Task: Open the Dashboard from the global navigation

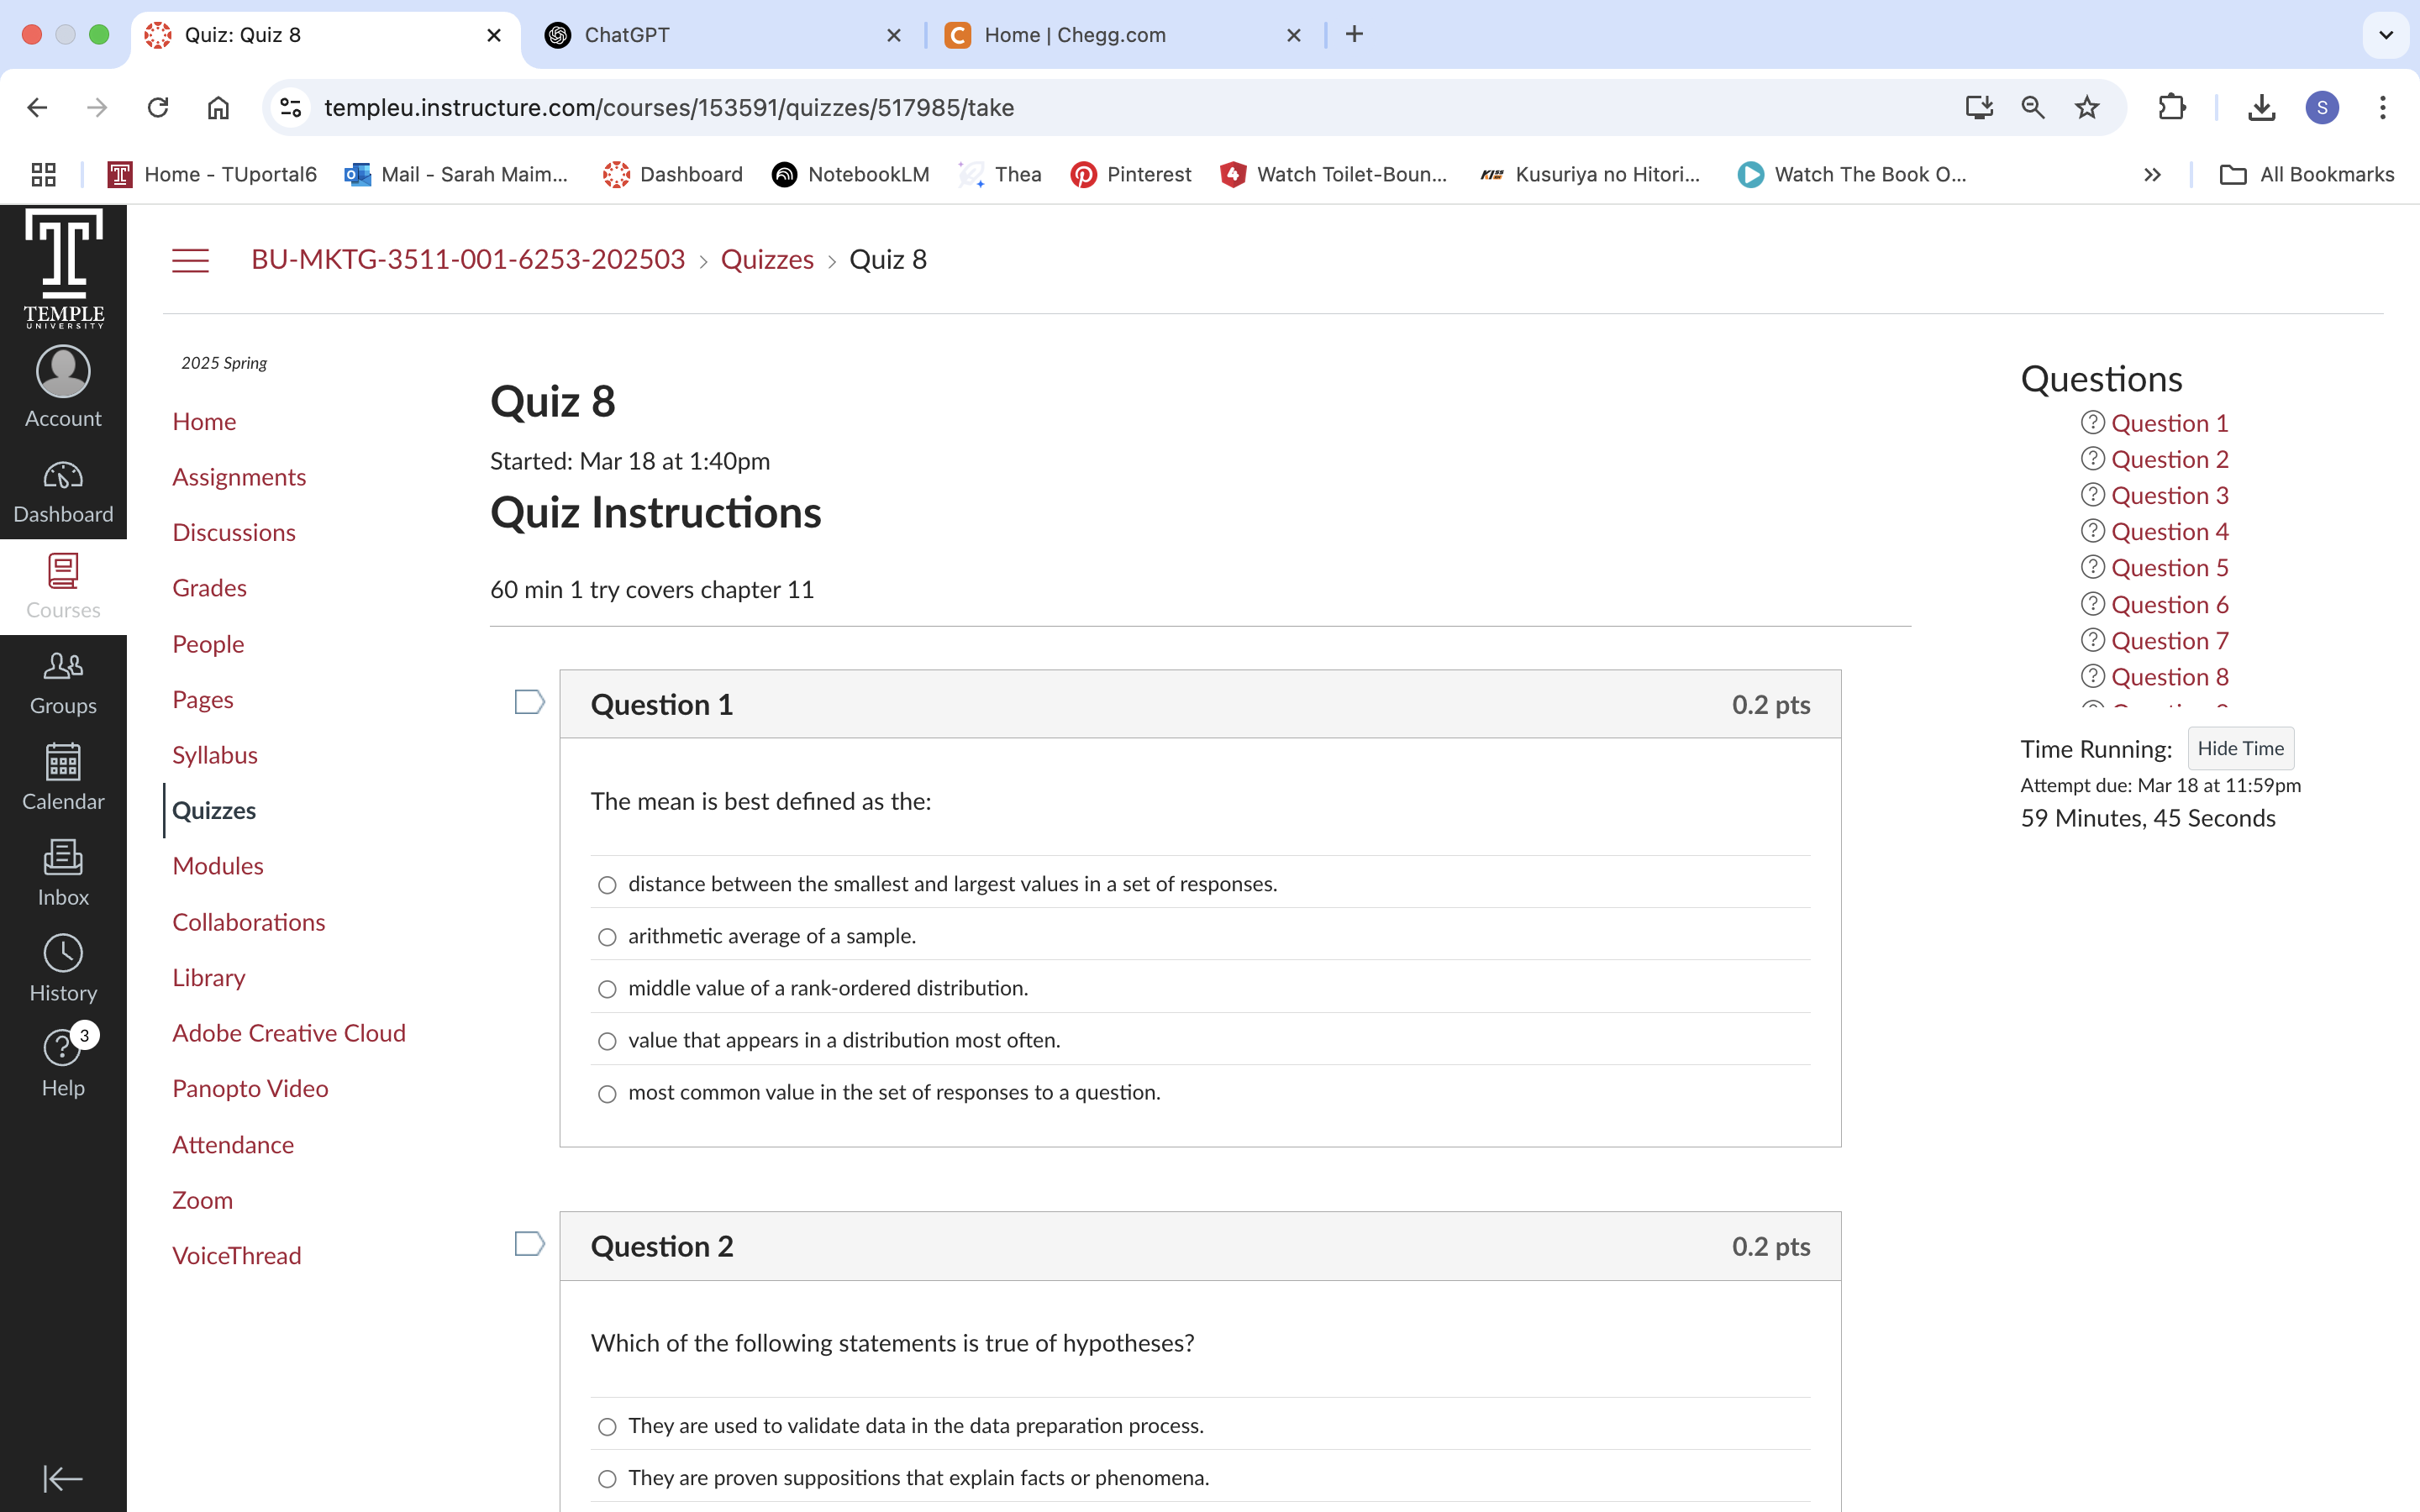Action: coord(62,489)
